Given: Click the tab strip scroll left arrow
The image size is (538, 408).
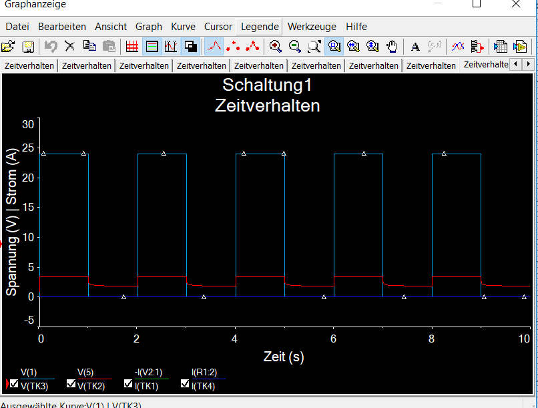Looking at the screenshot, I should point(516,64).
